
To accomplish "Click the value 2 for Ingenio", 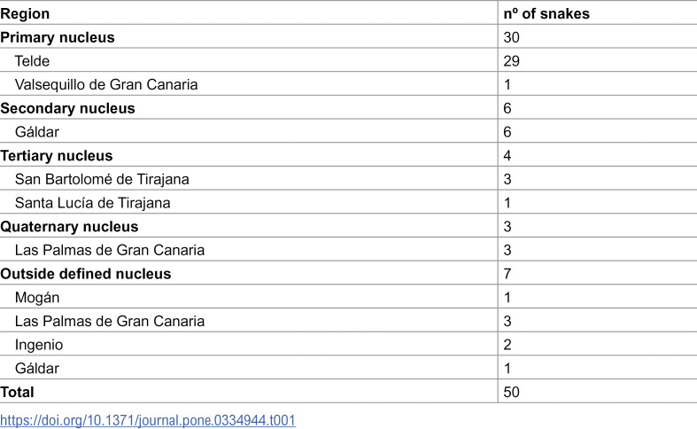I will tap(507, 345).
